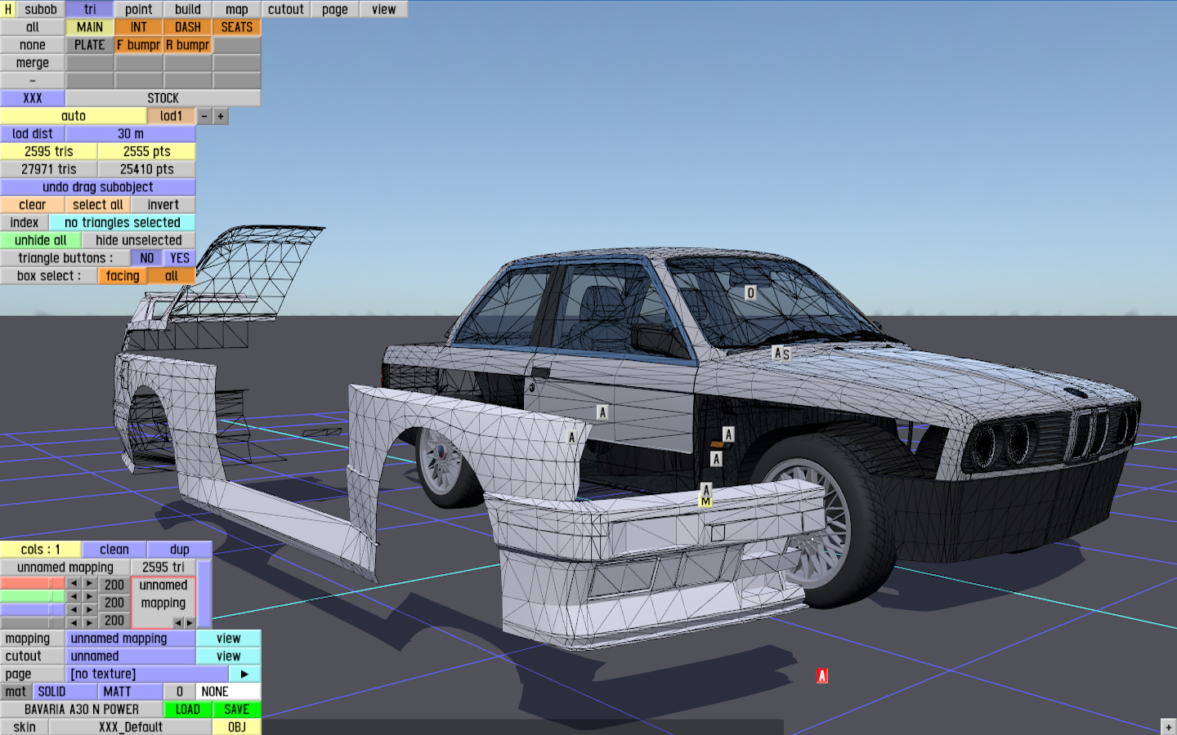The width and height of the screenshot is (1177, 735).
Task: Click the green colour slider
Action: pos(33,596)
